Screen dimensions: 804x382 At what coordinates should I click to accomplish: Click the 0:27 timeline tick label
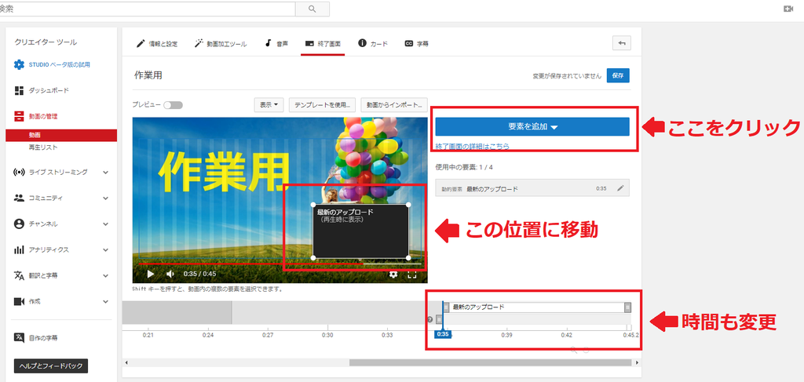tap(268, 335)
